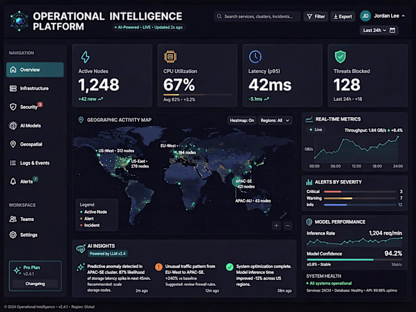
Task: Click the Pro Plan sparkle icon
Action: tap(17, 270)
